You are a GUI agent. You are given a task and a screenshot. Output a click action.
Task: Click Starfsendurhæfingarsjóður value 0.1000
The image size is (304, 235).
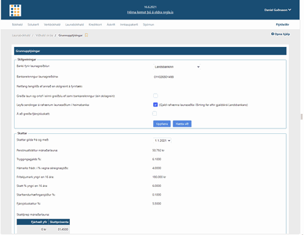pos(157,195)
